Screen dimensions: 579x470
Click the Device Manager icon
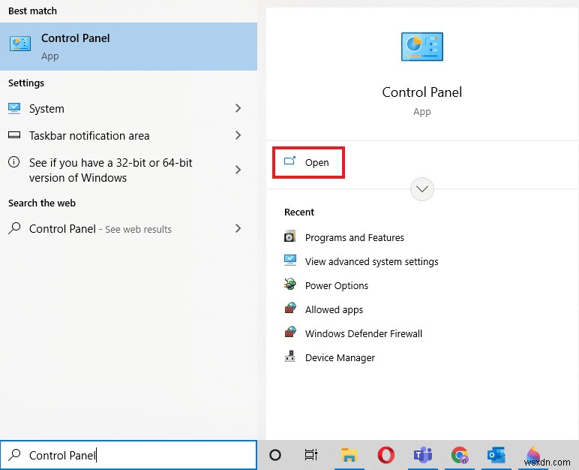click(289, 356)
